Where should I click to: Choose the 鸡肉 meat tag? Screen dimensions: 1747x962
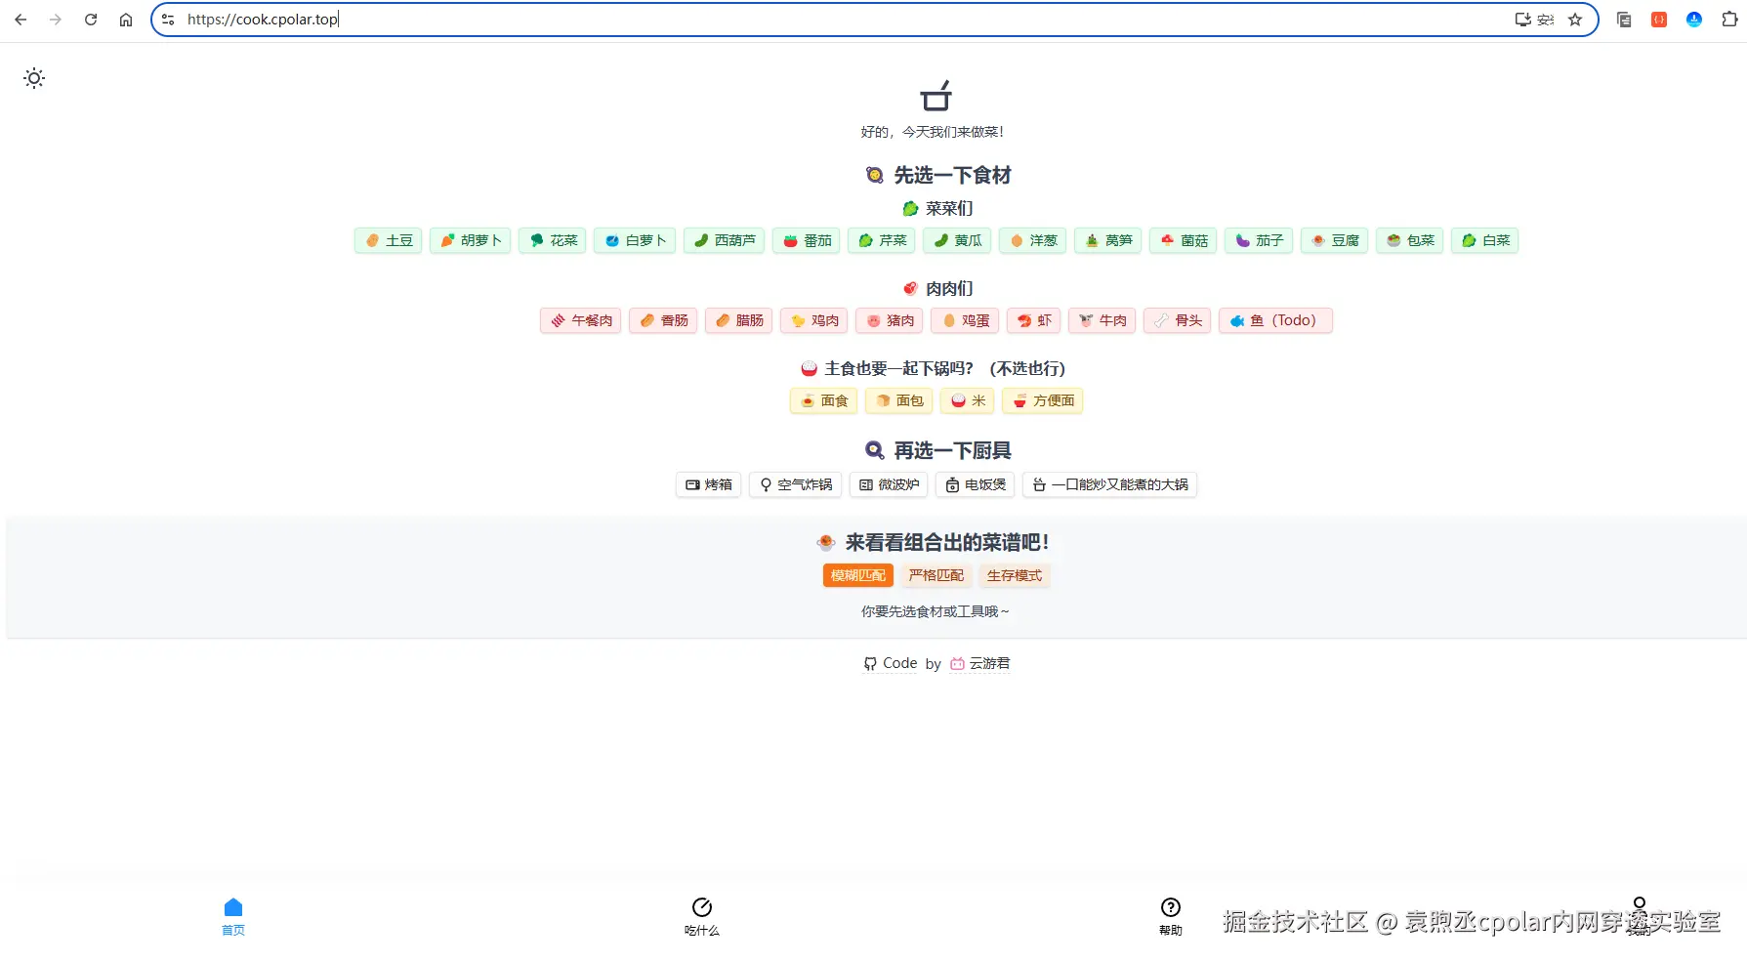pyautogui.click(x=814, y=320)
